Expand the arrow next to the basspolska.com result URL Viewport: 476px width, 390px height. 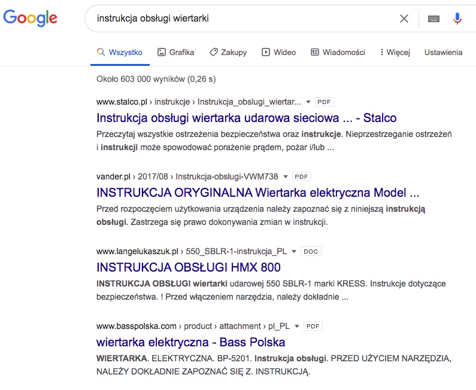point(297,327)
